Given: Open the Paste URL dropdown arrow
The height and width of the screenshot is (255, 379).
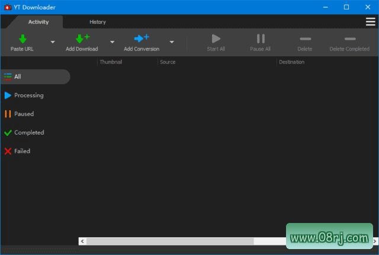Looking at the screenshot, I should [x=53, y=42].
